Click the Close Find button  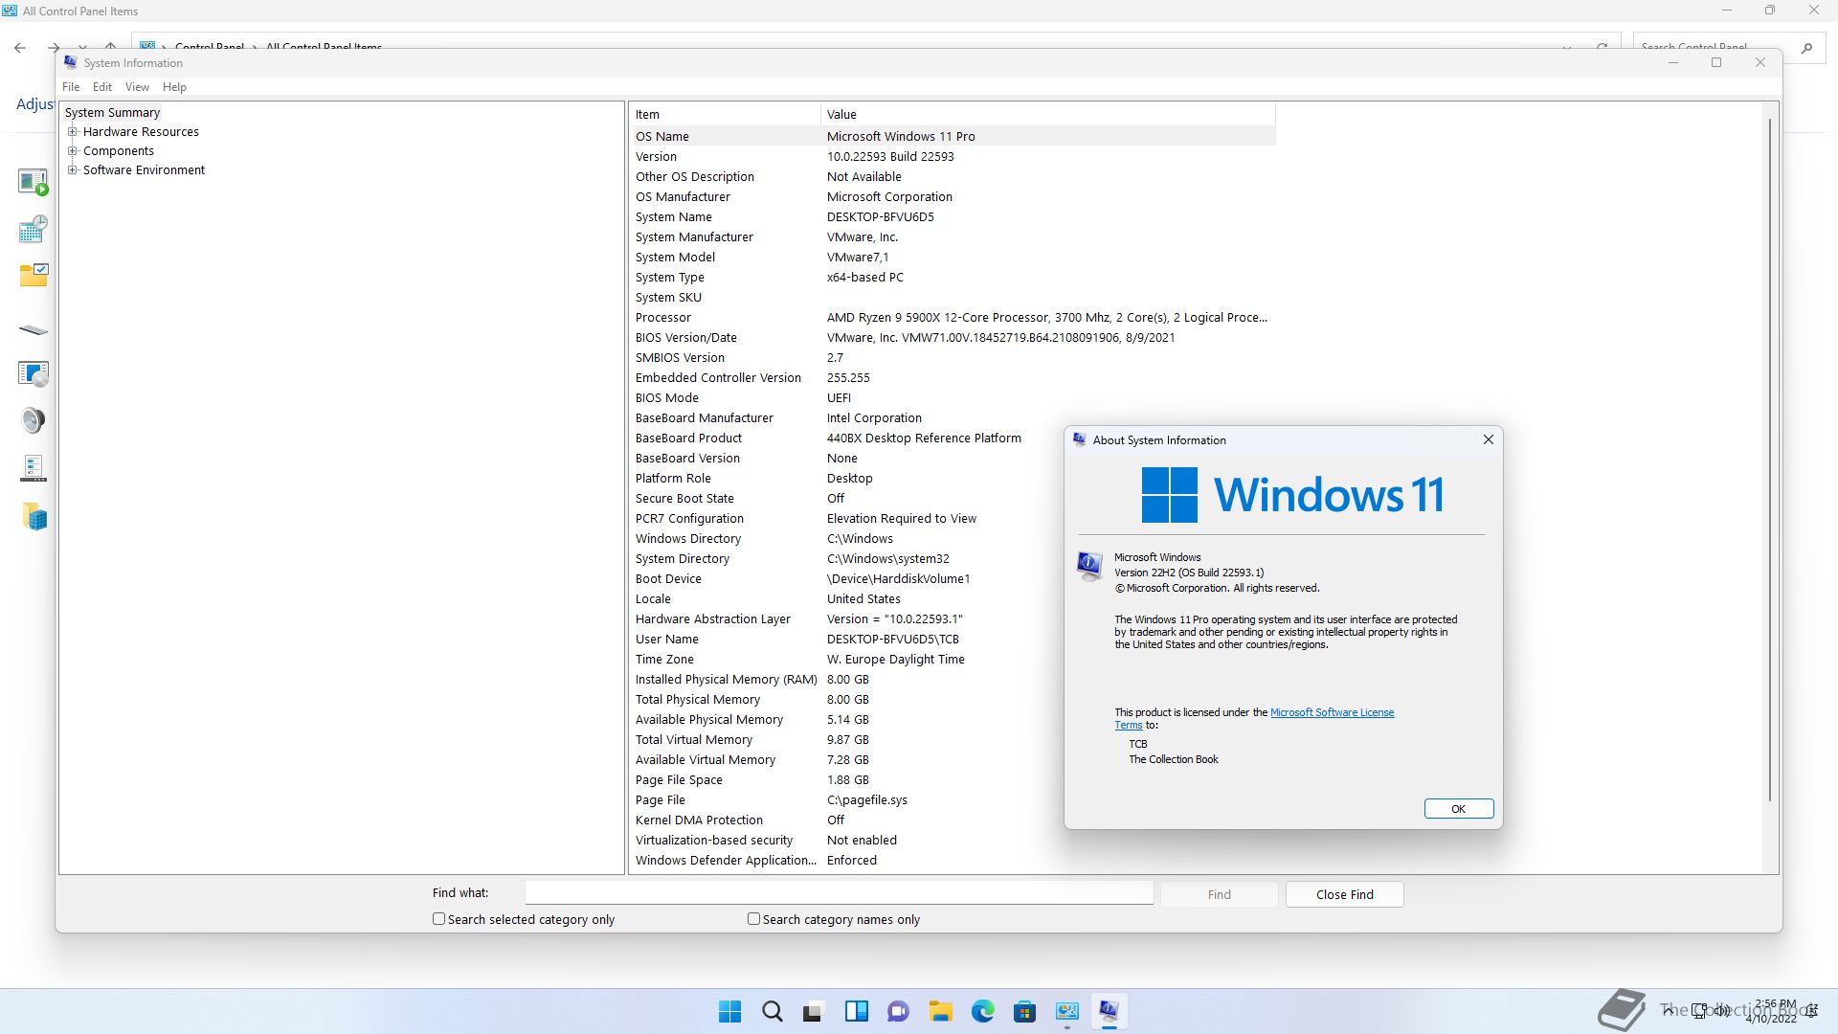(1344, 894)
